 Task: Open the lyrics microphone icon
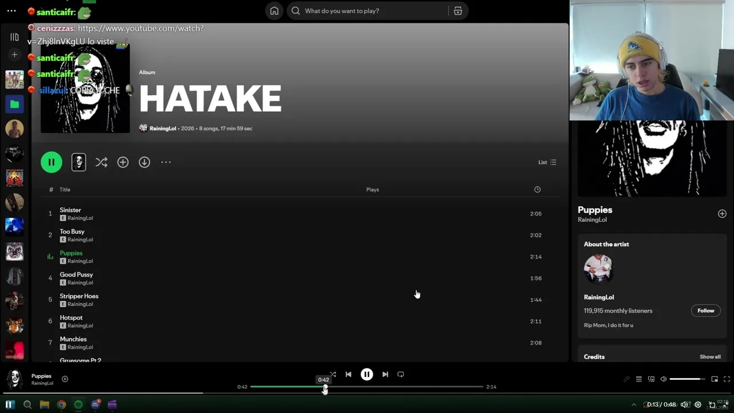pos(626,379)
